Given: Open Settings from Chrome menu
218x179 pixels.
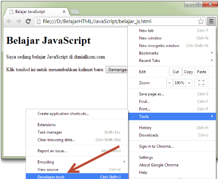Looking at the screenshot, I should (x=172, y=157).
